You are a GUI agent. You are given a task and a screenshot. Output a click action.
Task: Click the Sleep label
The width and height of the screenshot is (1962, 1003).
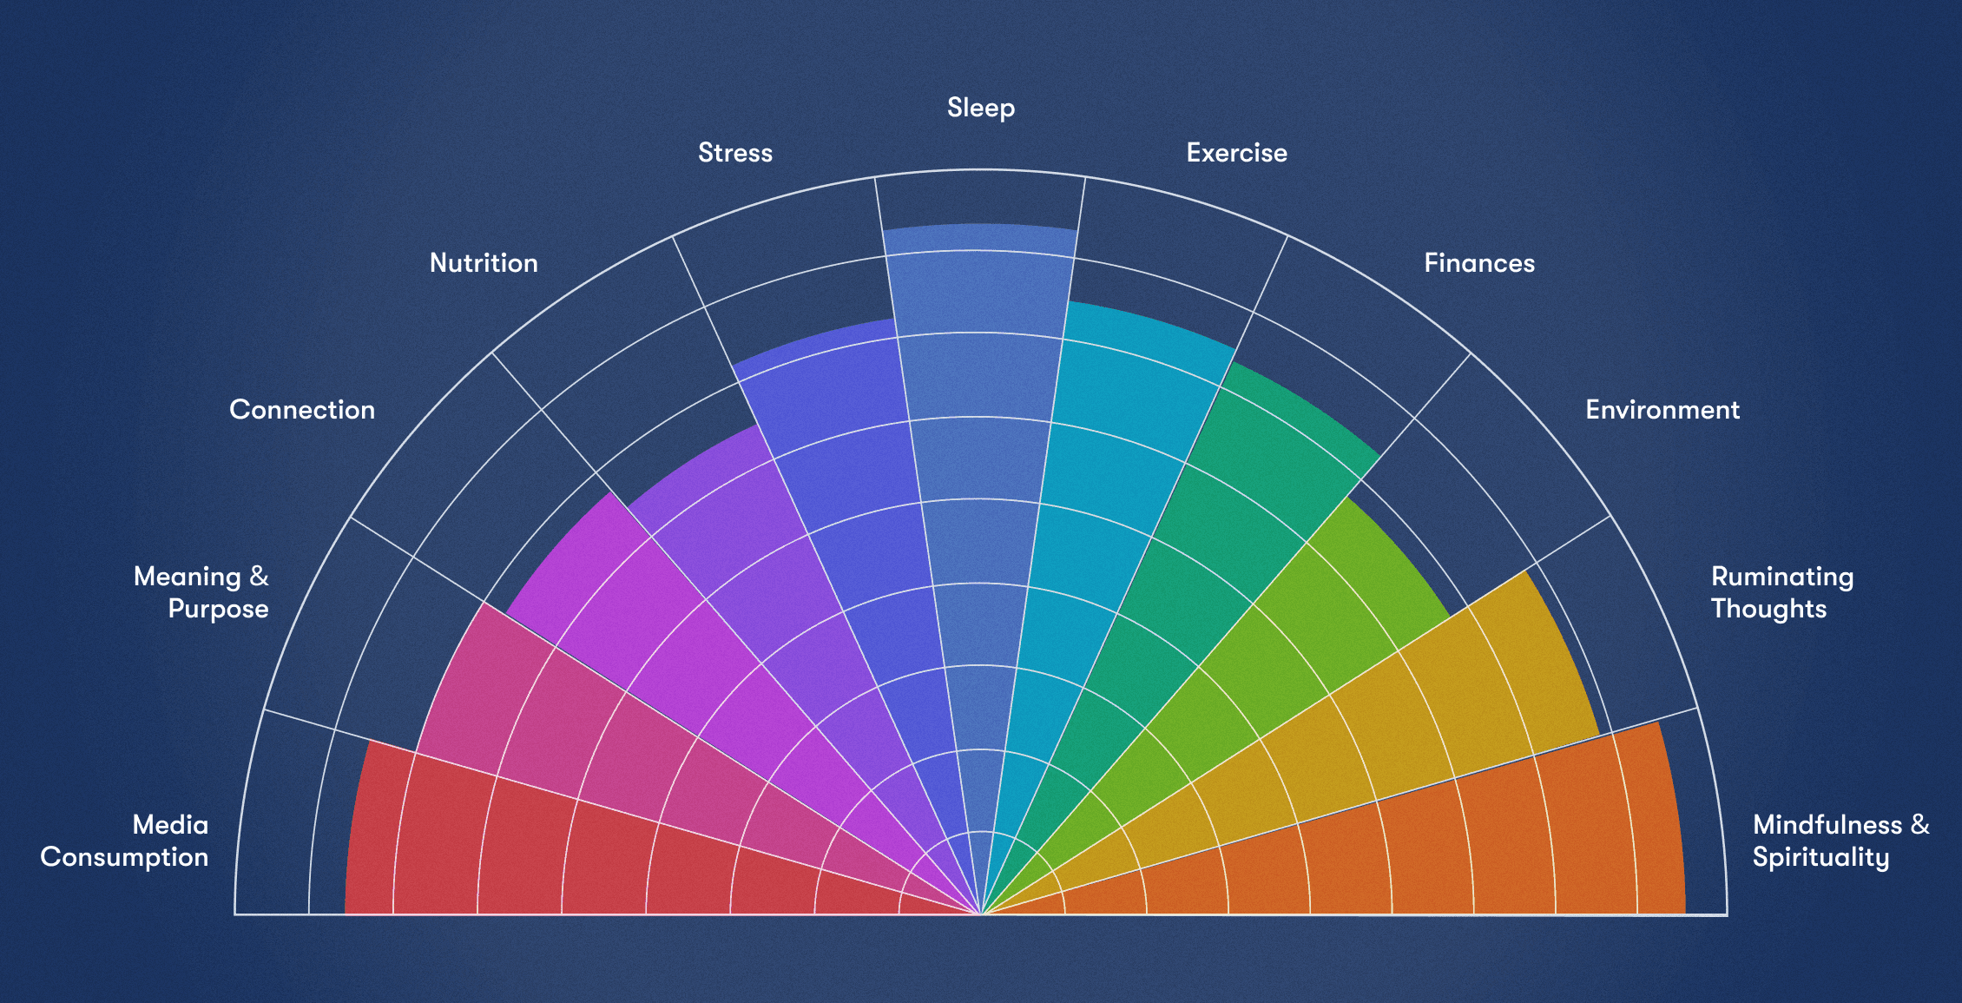pyautogui.click(x=981, y=108)
